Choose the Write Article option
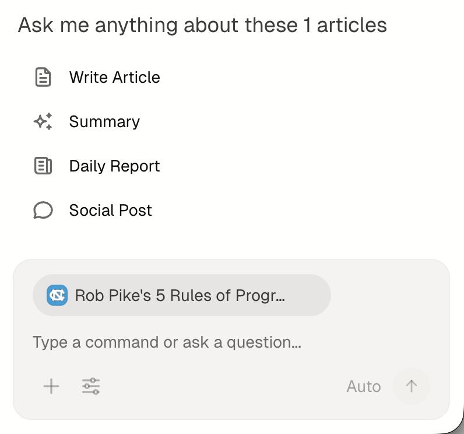Screen dimensions: 464x434 (x=114, y=78)
